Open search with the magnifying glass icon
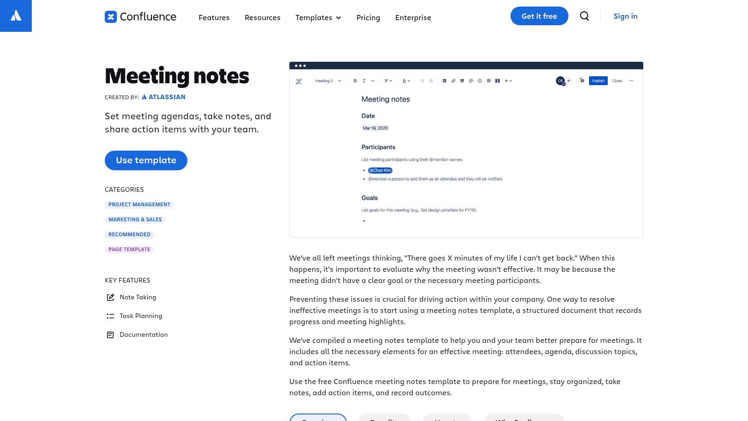The height and width of the screenshot is (421, 748). coord(584,16)
